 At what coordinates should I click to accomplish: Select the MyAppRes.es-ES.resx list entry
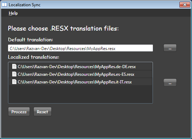pos(80,74)
